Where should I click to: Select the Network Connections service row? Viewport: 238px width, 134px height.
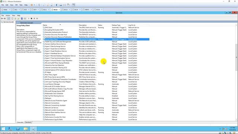[x=96, y=103]
